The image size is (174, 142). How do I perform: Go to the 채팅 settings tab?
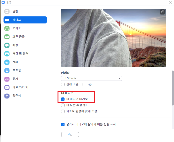(x=15, y=45)
